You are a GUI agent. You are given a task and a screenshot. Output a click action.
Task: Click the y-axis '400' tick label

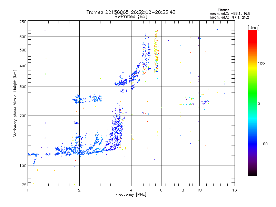(x=23, y=66)
